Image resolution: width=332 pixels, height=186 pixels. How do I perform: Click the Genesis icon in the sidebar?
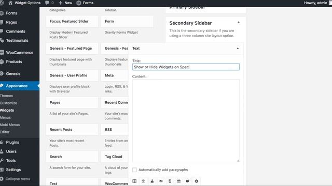pyautogui.click(x=2, y=73)
